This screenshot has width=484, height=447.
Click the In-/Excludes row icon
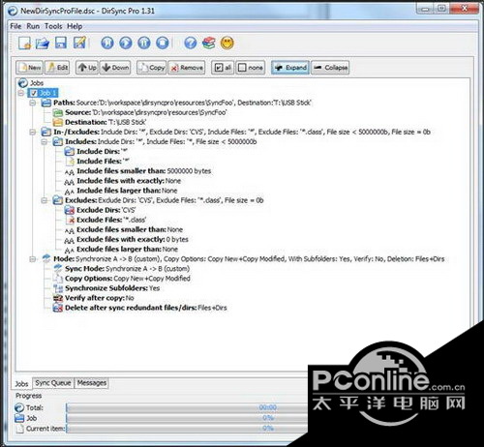46,132
